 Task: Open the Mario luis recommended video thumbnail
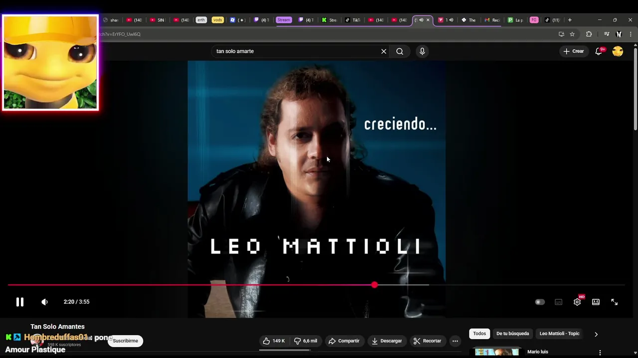[497, 353]
